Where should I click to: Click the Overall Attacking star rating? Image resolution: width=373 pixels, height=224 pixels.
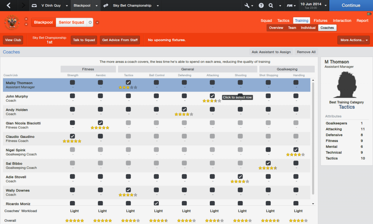click(214, 221)
